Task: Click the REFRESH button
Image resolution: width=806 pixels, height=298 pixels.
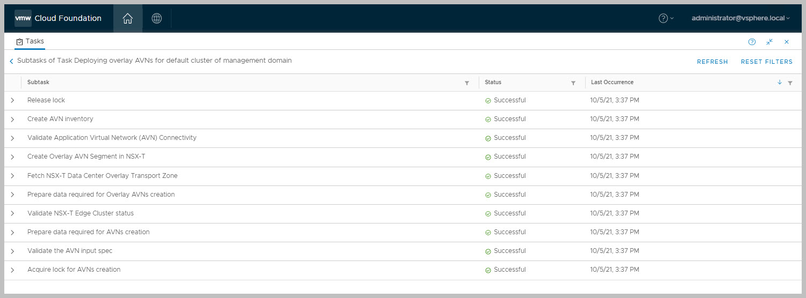Action: 712,62
